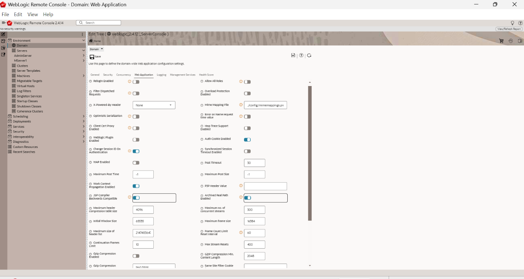Click the restart-required icon beside Mime Mapping File
The height and width of the screenshot is (279, 524).
[x=241, y=105]
